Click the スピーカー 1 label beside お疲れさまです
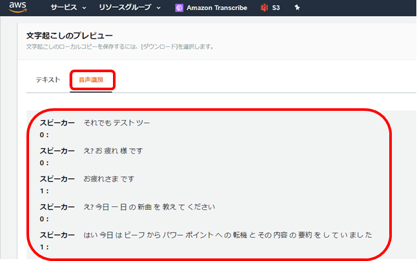 coord(57,184)
